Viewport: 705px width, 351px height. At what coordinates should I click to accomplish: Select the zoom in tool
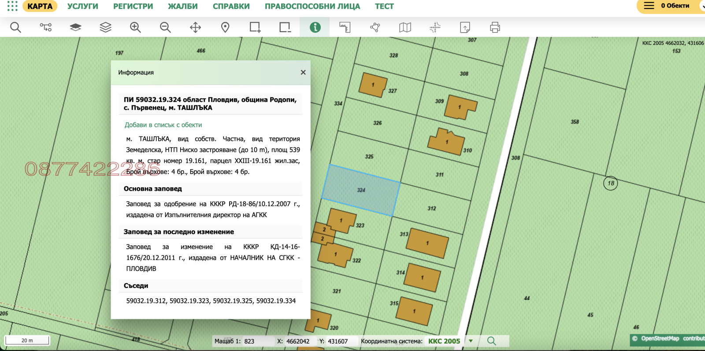135,27
